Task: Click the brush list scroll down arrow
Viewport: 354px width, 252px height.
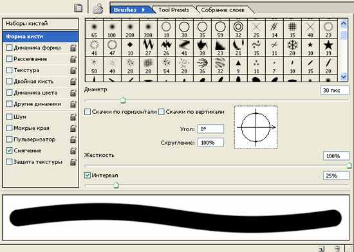Action: tap(344, 77)
